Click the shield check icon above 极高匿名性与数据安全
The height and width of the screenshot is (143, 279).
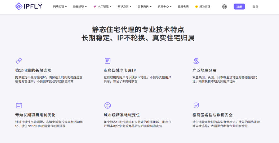(196, 105)
